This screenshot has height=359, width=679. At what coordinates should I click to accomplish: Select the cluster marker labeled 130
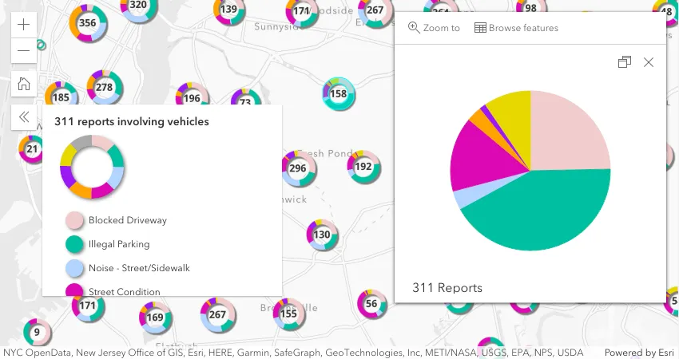[x=322, y=235]
